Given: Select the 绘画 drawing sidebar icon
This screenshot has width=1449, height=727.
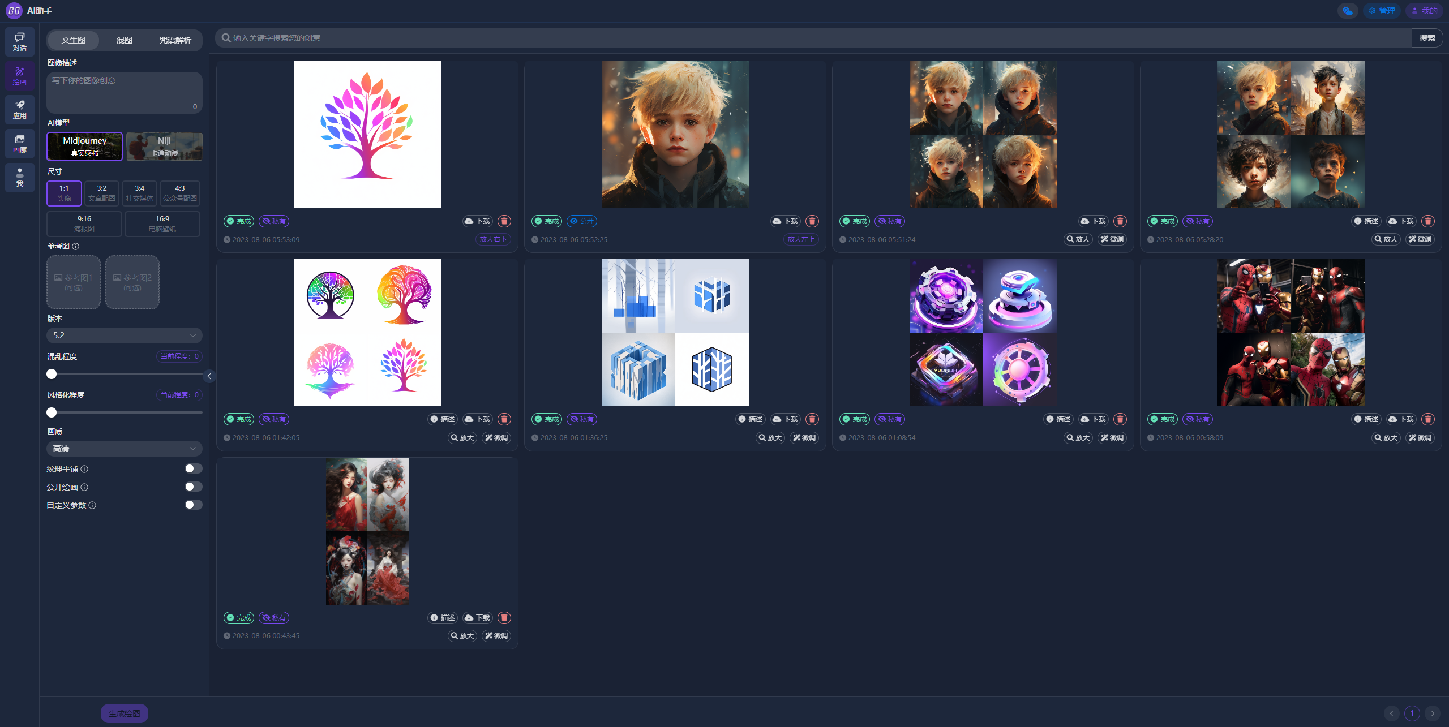Looking at the screenshot, I should (x=20, y=76).
